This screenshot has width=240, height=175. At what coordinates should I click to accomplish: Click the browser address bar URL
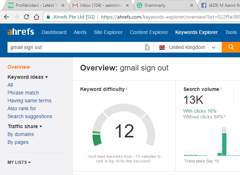pyautogui.click(x=170, y=17)
